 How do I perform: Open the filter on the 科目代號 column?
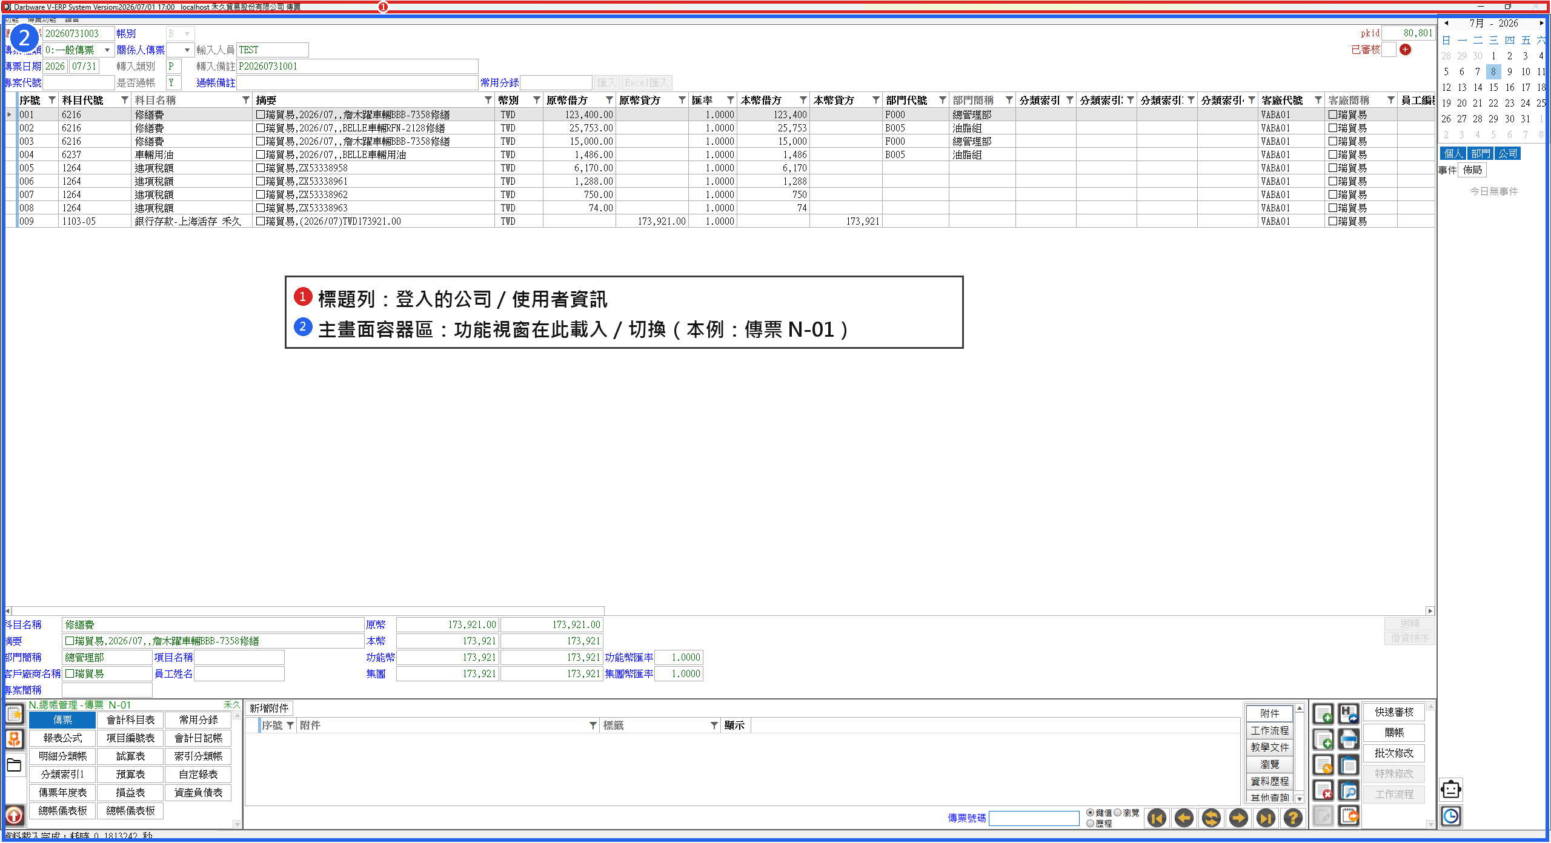pos(125,100)
